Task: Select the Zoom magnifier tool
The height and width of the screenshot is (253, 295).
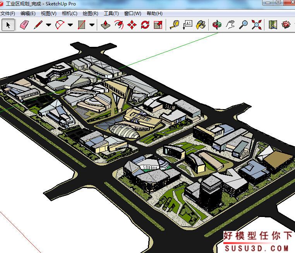Action: click(x=243, y=25)
